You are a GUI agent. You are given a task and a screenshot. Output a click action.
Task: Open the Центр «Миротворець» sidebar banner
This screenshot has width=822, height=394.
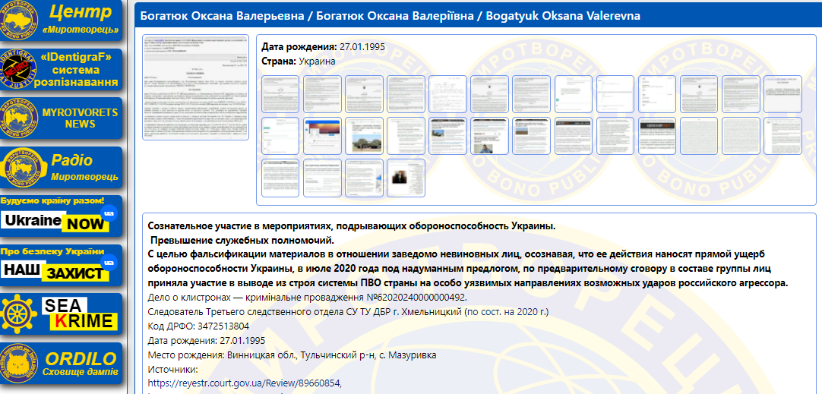tap(61, 21)
